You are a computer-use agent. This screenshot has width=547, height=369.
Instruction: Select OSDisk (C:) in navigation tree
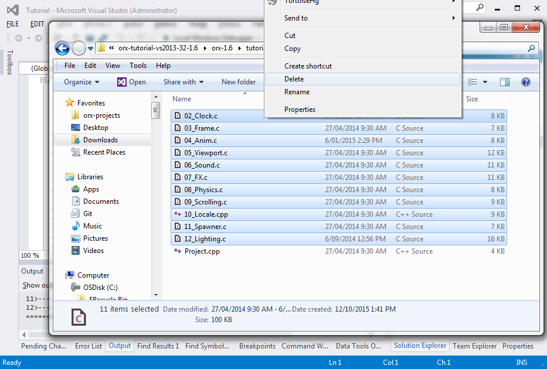(x=100, y=287)
